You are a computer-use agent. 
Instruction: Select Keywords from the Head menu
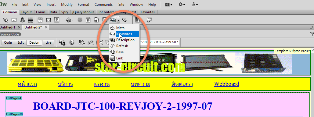[124, 34]
